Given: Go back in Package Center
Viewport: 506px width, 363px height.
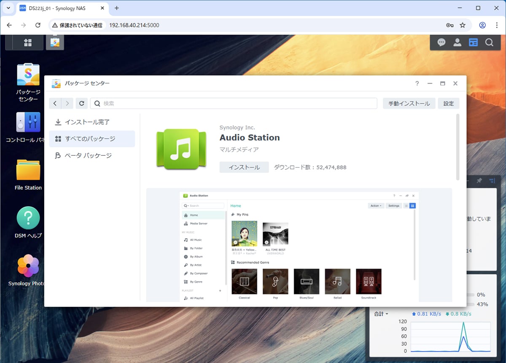Looking at the screenshot, I should click(55, 103).
